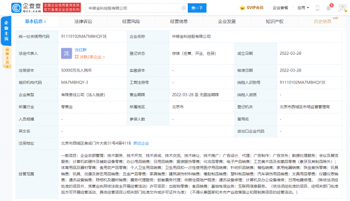Switch to 基本信息 tab

35,22
